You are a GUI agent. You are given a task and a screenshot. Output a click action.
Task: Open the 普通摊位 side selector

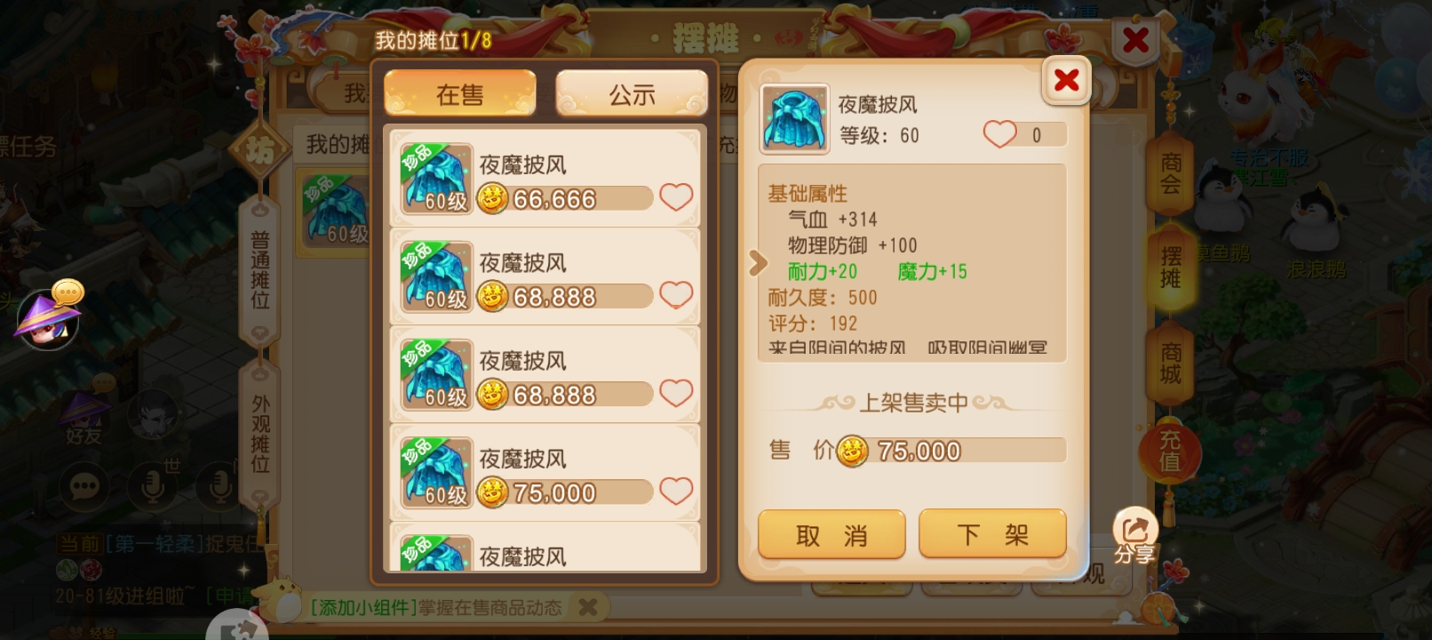(259, 271)
